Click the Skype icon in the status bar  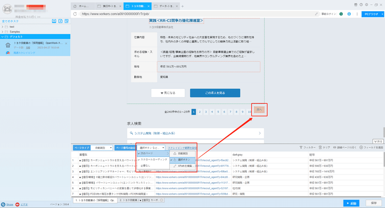click(x=3, y=204)
